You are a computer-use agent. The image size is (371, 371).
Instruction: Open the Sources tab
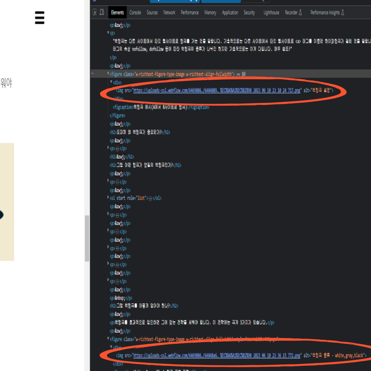coord(152,13)
